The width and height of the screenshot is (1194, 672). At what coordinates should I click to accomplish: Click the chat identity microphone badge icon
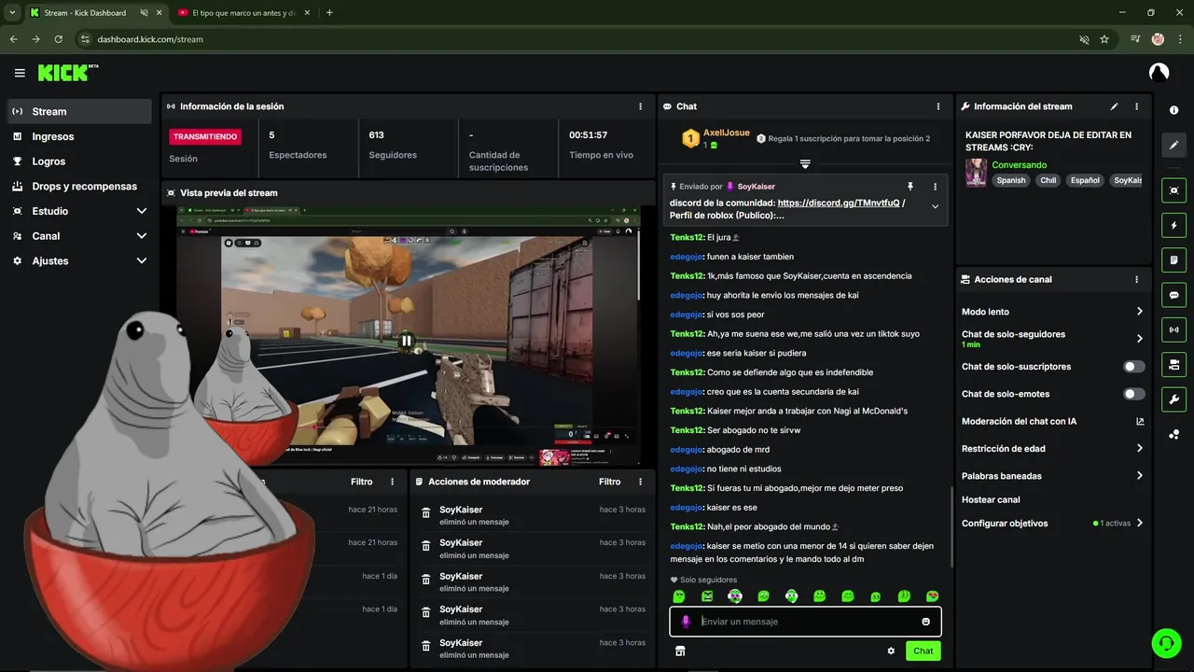coord(686,622)
